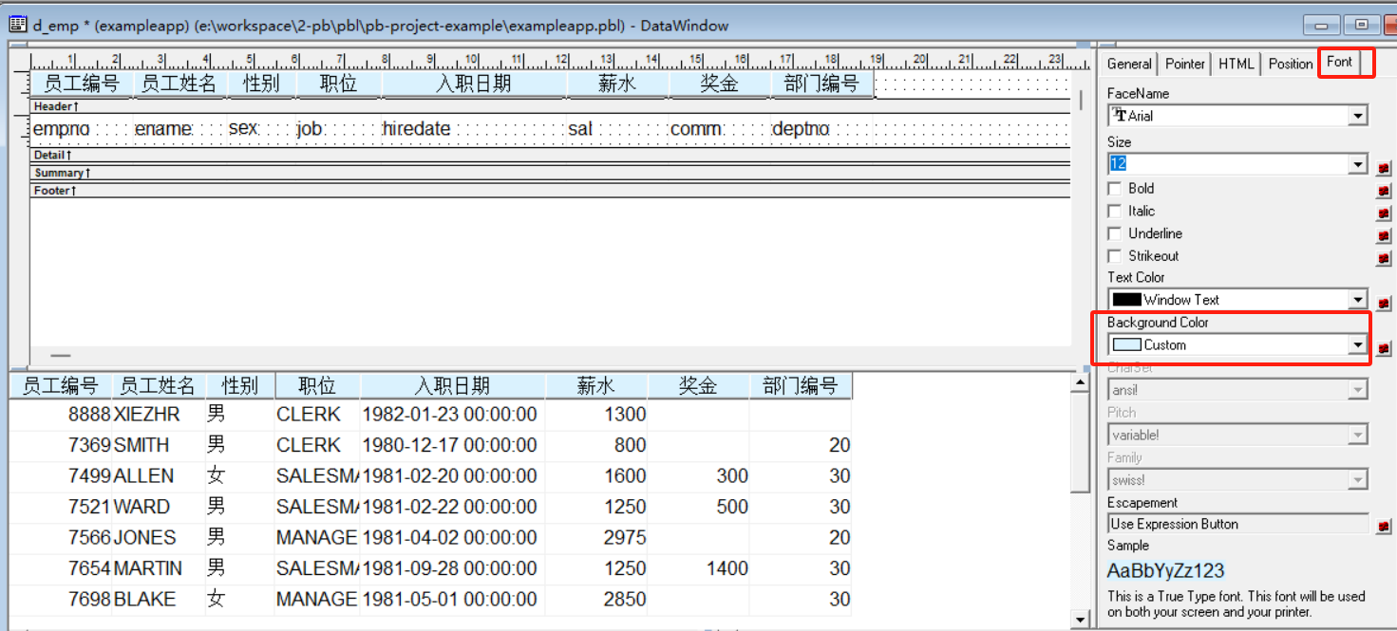The width and height of the screenshot is (1397, 631).
Task: Open expression editor for Background Color
Action: tap(1384, 348)
